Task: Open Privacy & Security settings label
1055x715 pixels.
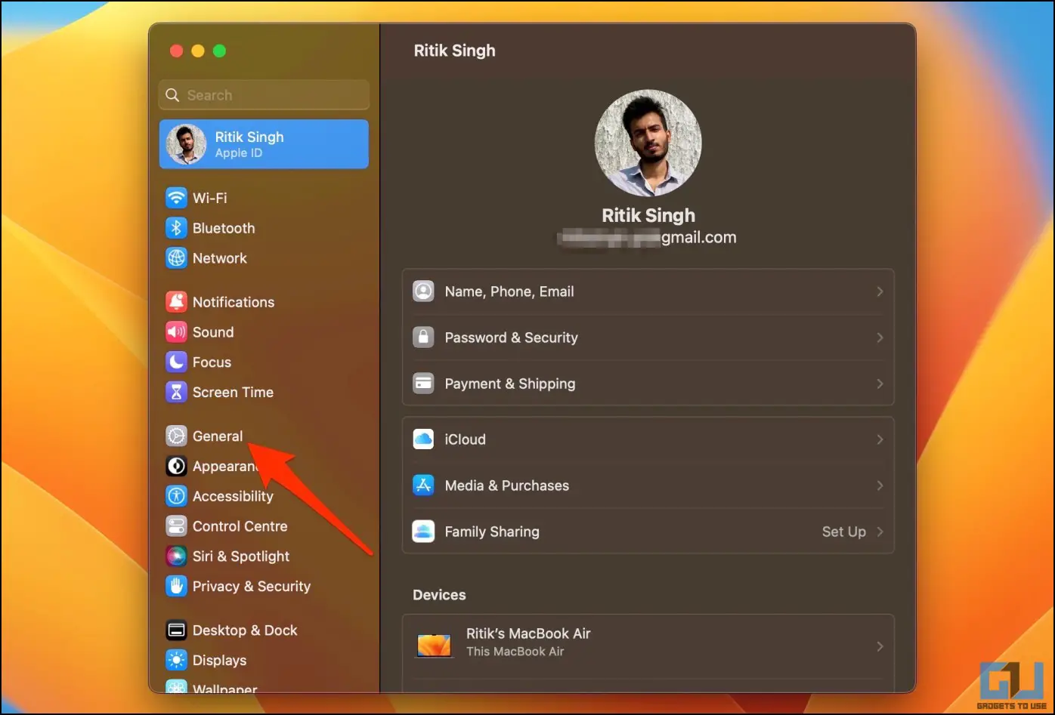Action: [x=252, y=587]
